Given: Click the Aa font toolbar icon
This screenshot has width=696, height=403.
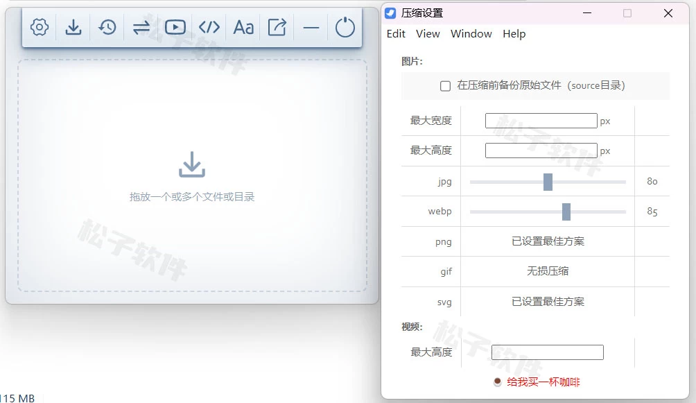Looking at the screenshot, I should tap(243, 28).
